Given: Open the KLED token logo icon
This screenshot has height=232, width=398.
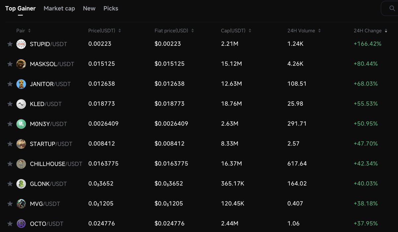Looking at the screenshot, I should click(21, 104).
